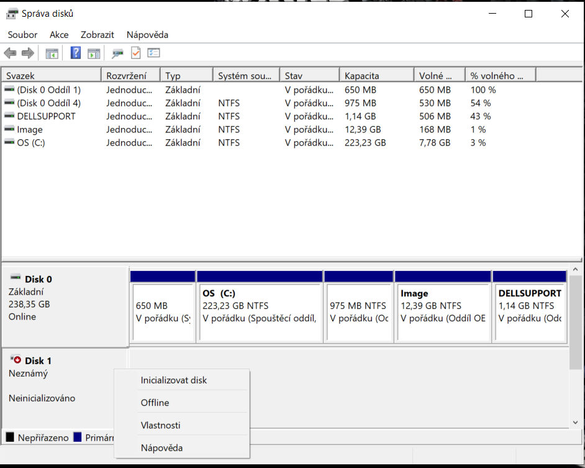The height and width of the screenshot is (468, 585).
Task: Choose Inicializovat disk from the context menu
Action: click(174, 380)
